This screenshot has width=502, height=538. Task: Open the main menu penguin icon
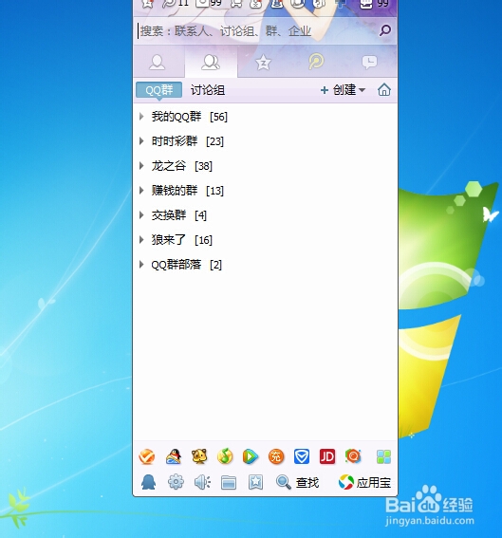149,482
